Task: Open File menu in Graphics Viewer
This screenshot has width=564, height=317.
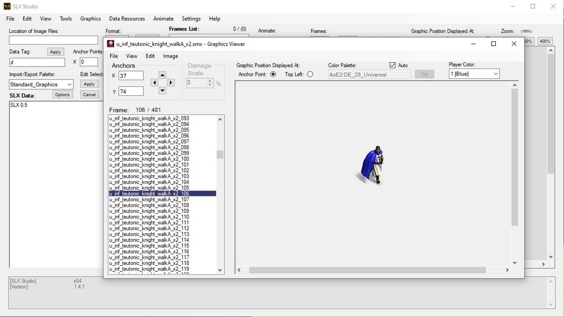Action: pos(114,56)
